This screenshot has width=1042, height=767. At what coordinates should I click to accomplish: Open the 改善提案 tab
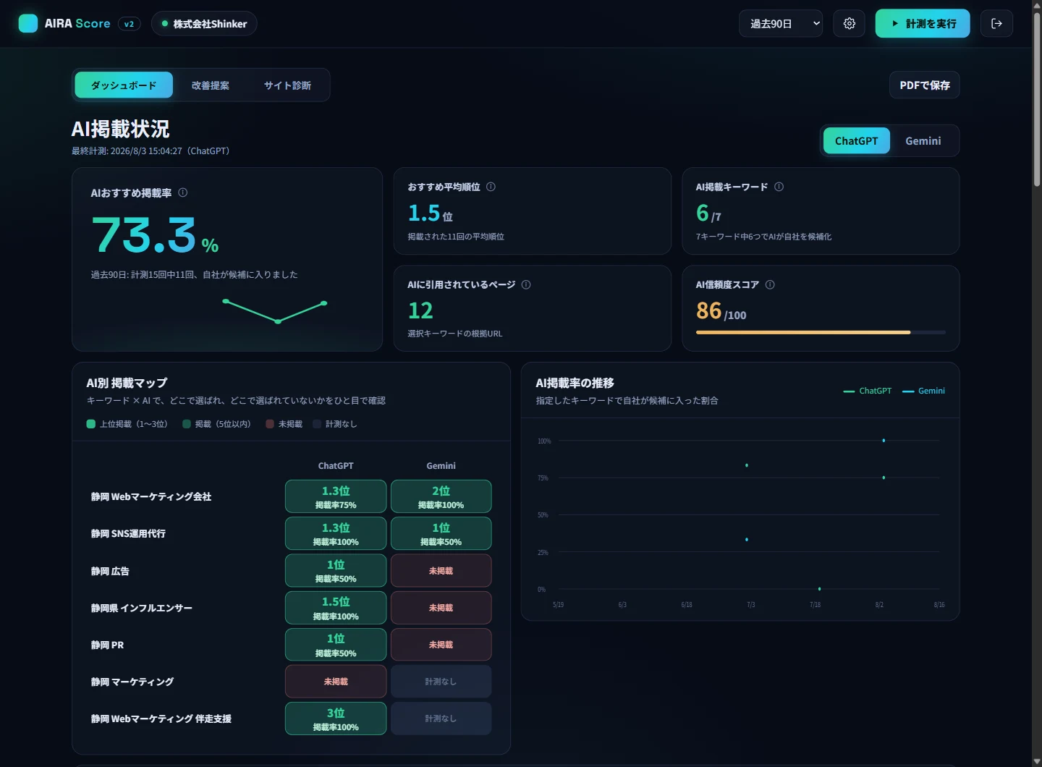[x=211, y=85]
